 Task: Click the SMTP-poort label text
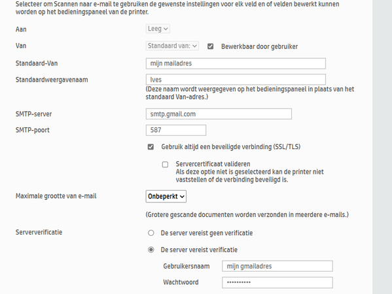(33, 130)
